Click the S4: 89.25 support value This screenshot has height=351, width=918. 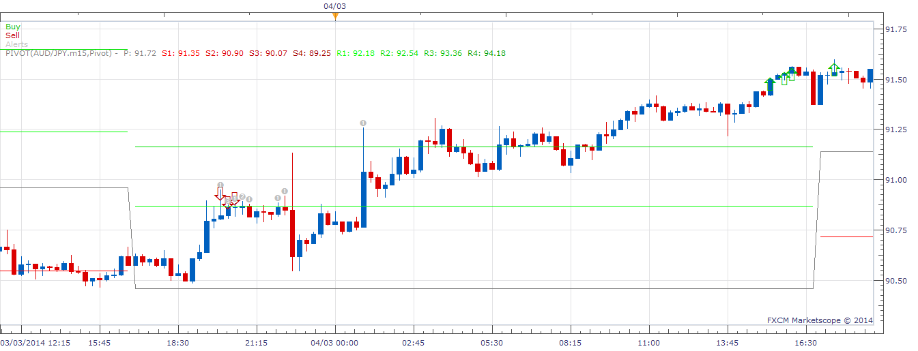coord(312,53)
